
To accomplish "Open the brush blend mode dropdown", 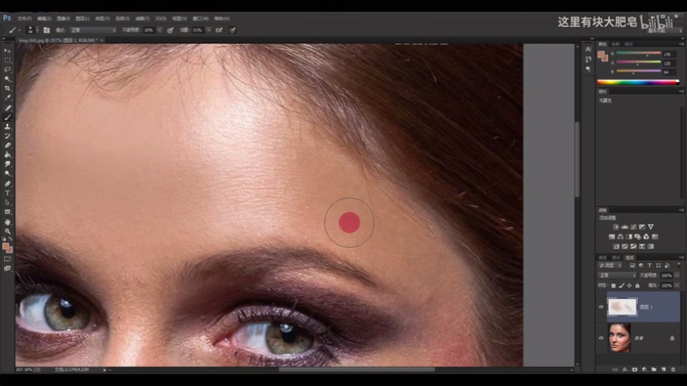I will pos(92,30).
